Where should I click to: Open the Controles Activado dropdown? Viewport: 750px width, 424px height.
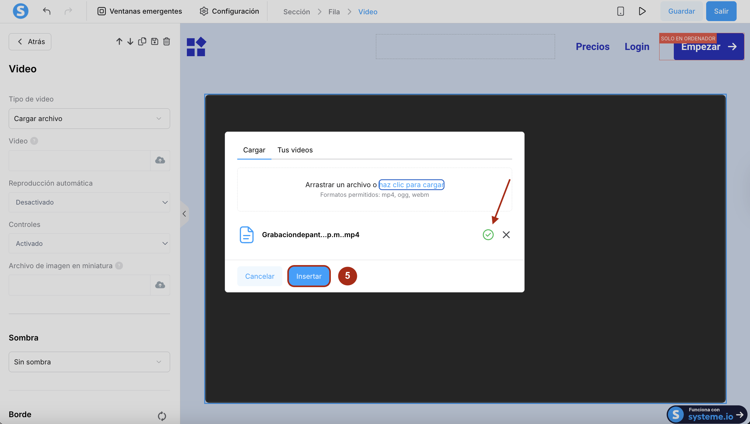tap(89, 244)
